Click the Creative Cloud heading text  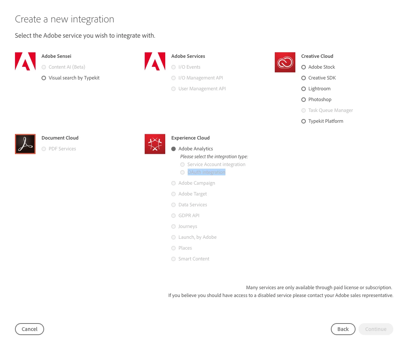317,56
